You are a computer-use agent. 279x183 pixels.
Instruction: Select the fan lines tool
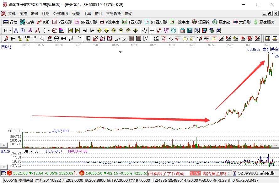95,38
